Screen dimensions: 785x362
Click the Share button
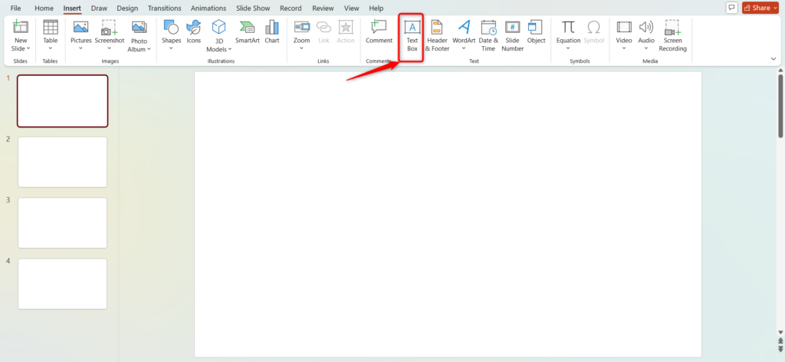point(760,8)
